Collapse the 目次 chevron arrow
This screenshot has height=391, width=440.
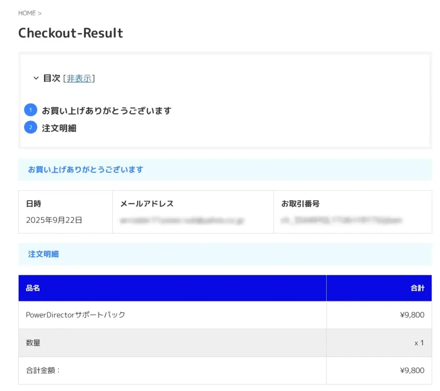36,79
